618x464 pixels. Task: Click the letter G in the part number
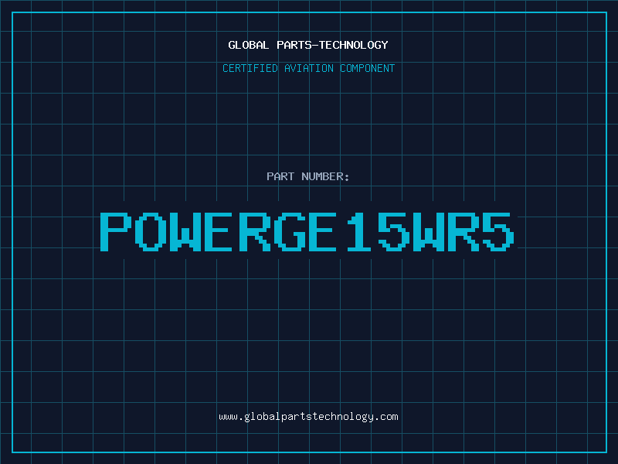coord(289,232)
